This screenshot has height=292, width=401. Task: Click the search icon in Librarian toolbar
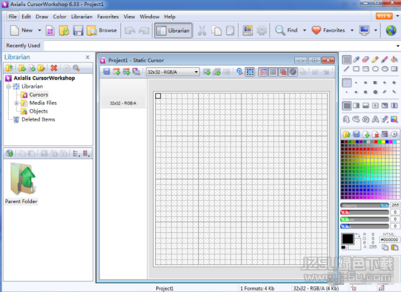point(76,68)
